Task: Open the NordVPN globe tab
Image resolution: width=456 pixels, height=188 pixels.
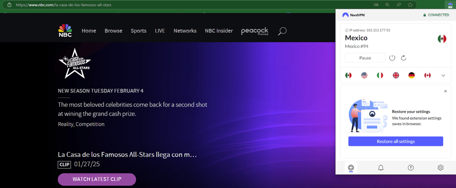Action: tap(351, 168)
